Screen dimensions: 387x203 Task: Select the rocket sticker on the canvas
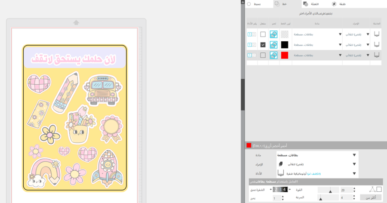(107, 168)
